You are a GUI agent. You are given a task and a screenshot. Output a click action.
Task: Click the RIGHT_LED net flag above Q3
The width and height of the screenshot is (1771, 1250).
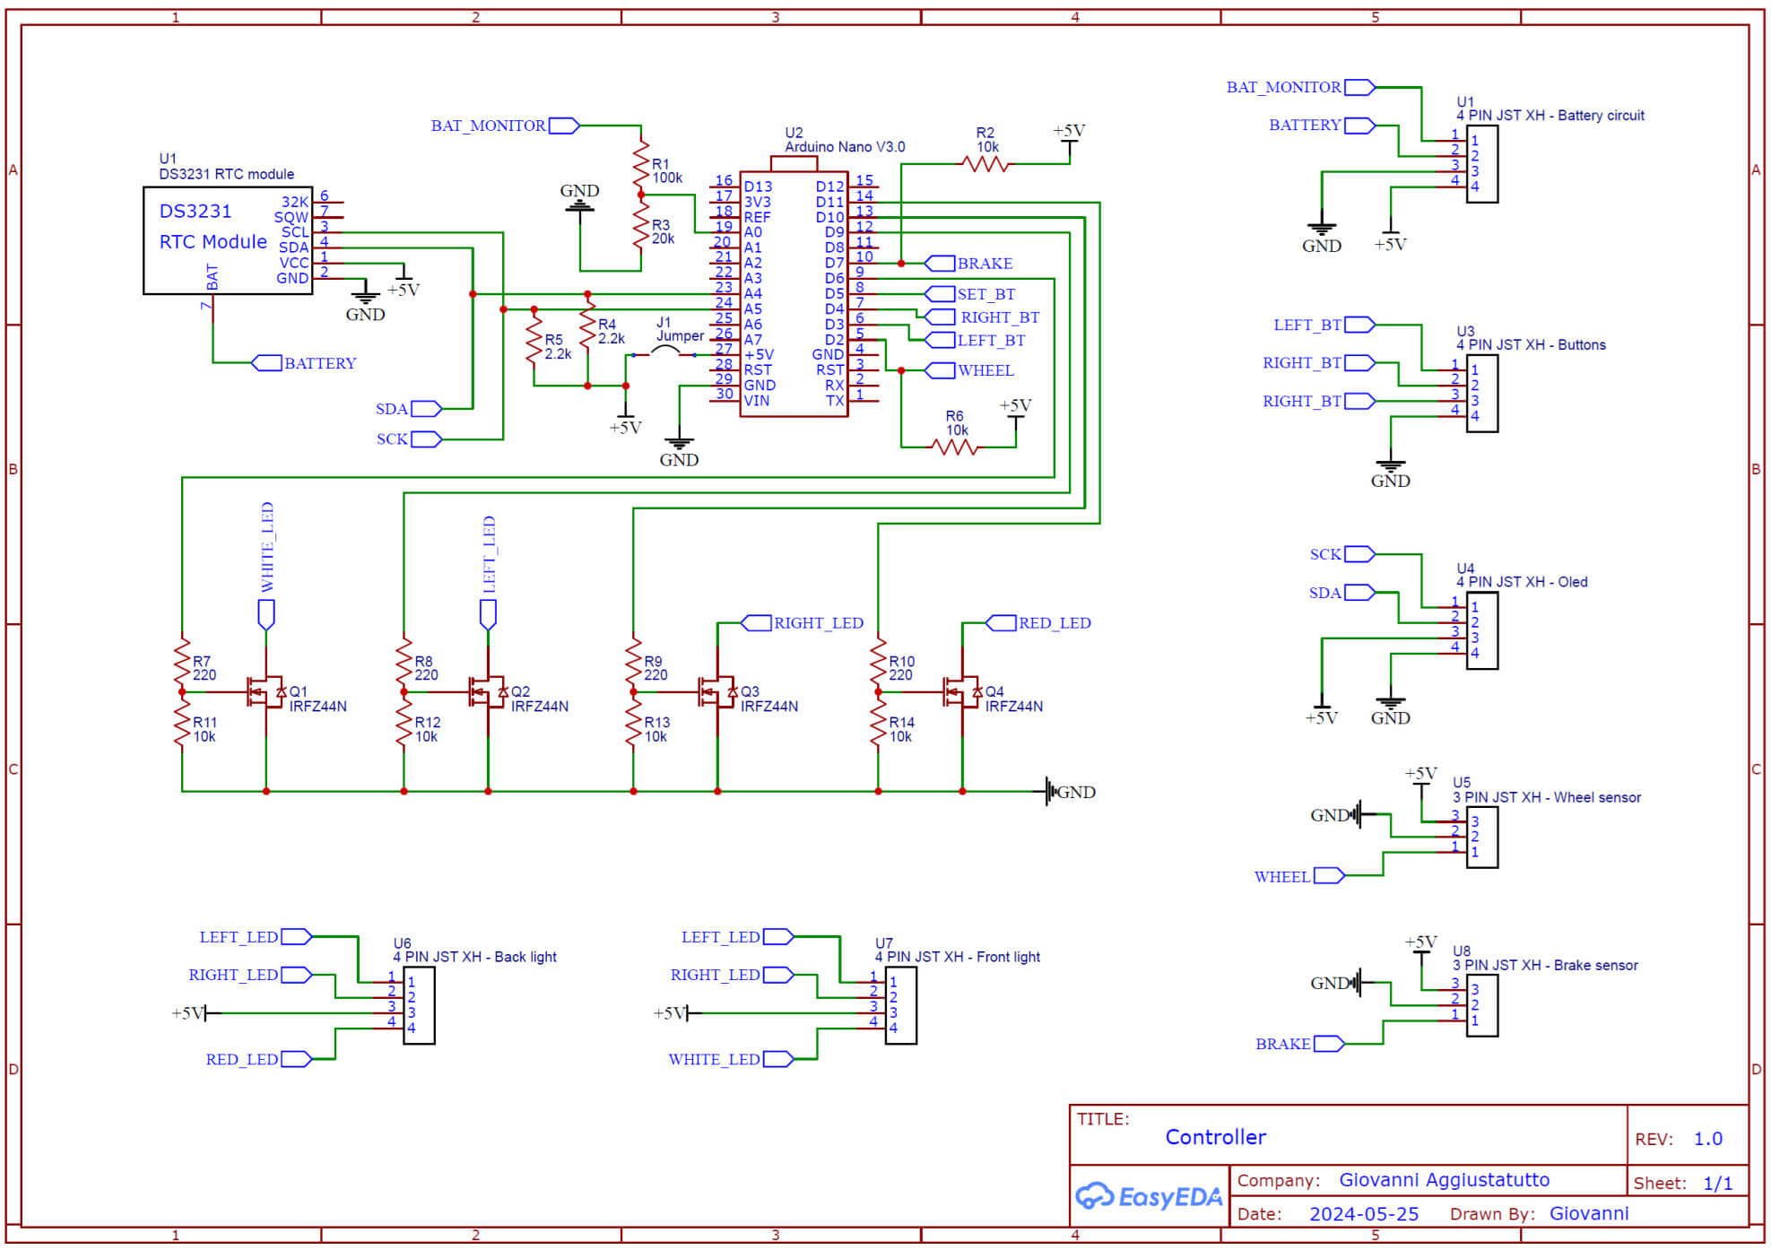[802, 622]
